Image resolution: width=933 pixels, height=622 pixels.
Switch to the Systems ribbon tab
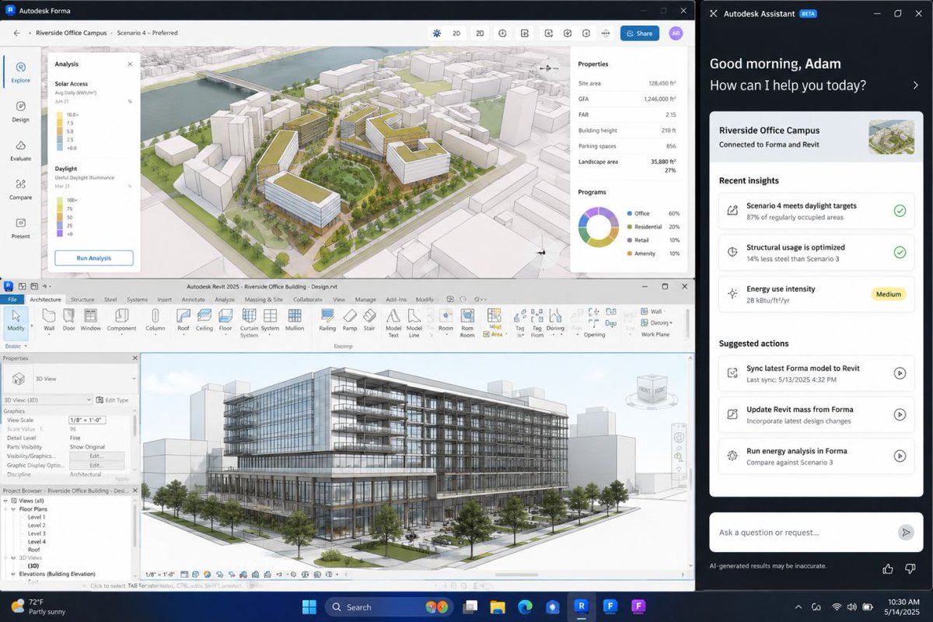(137, 299)
